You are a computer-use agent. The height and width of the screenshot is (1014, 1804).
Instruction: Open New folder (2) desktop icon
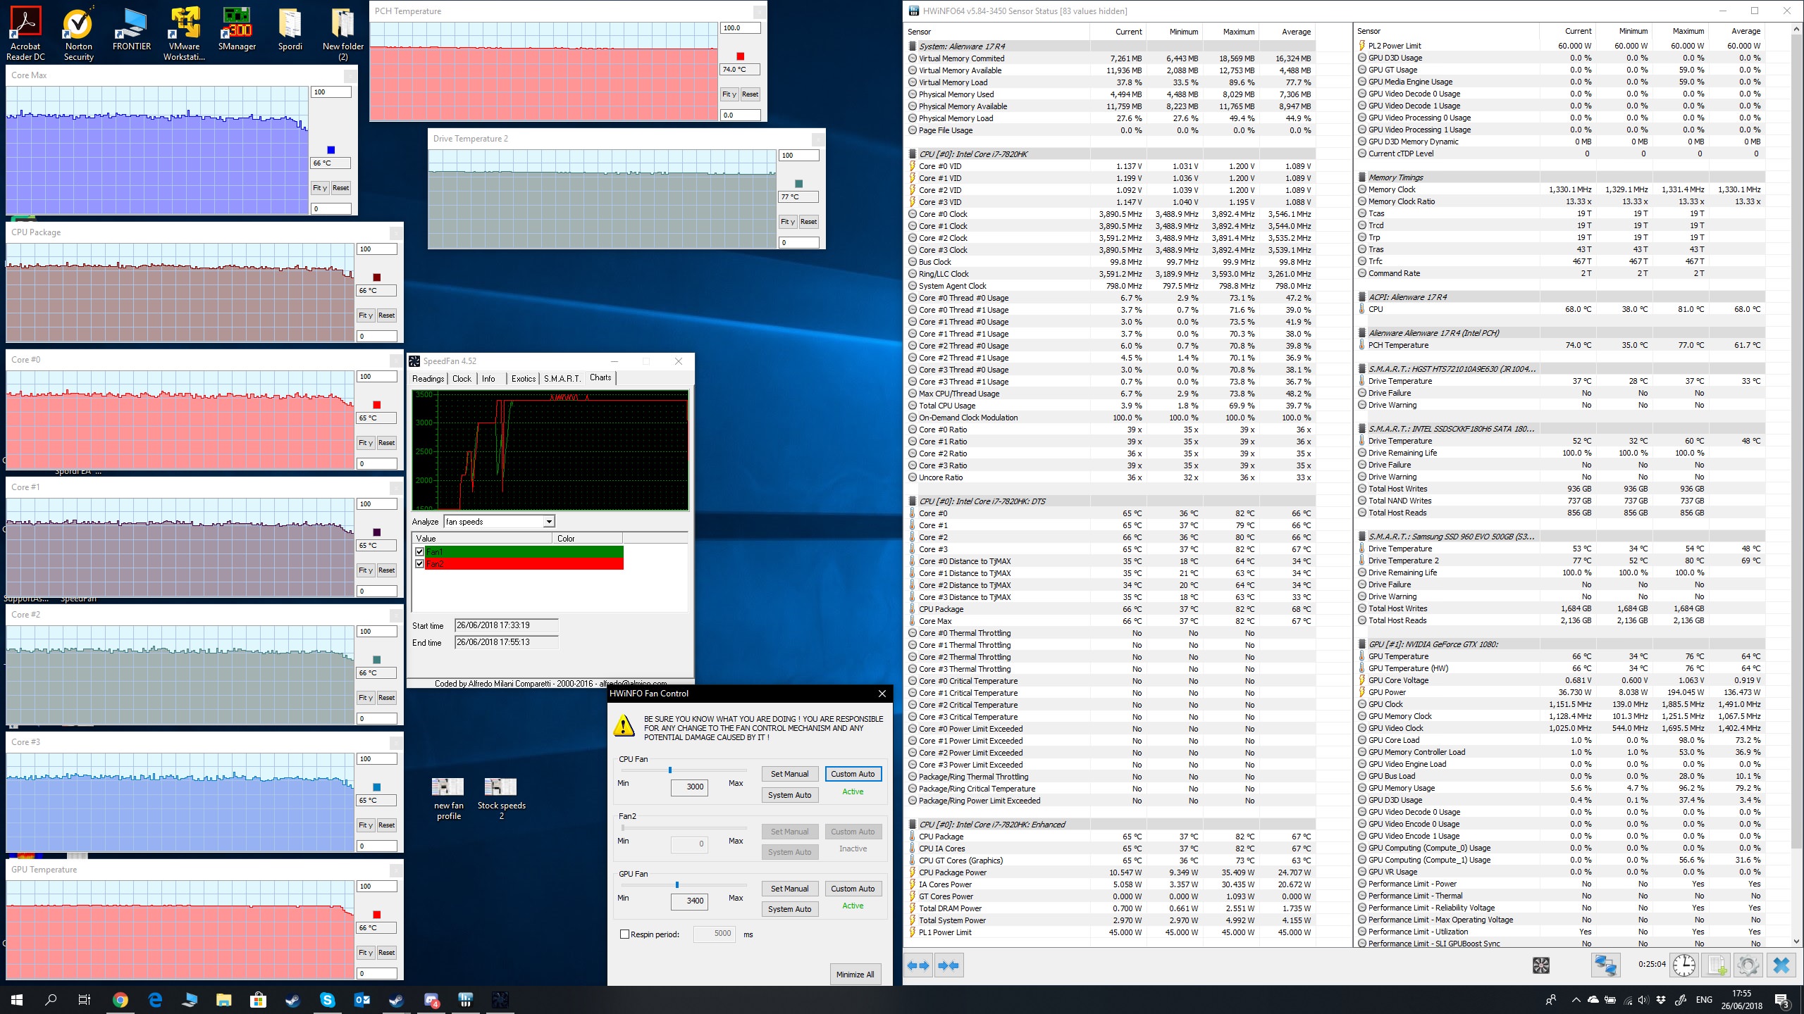[x=343, y=33]
